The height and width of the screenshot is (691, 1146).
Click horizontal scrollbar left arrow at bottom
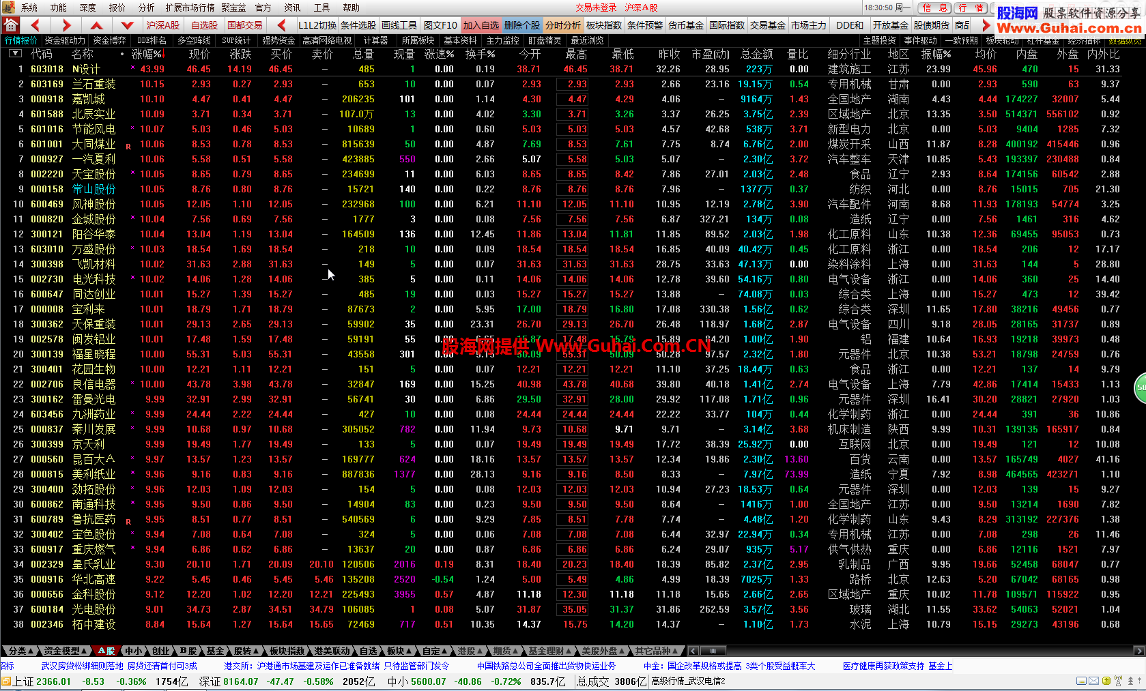pyautogui.click(x=693, y=651)
